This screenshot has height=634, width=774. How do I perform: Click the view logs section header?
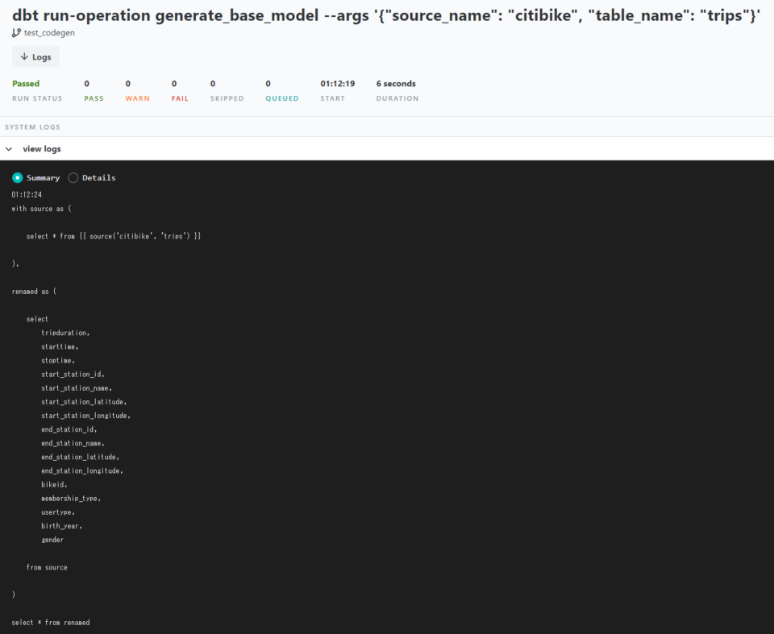tap(387, 148)
